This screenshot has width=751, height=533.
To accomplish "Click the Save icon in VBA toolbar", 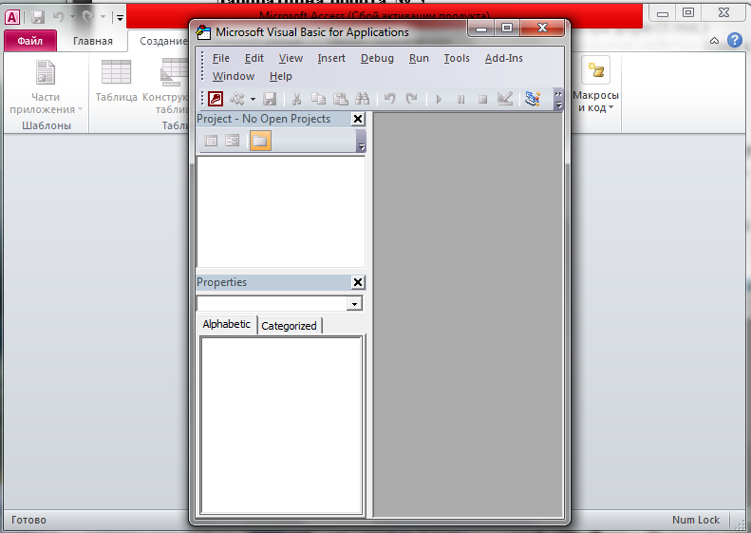I will click(x=271, y=99).
